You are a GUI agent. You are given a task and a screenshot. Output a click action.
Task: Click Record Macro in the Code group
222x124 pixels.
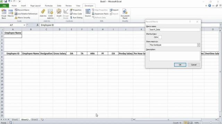click(x=22, y=10)
